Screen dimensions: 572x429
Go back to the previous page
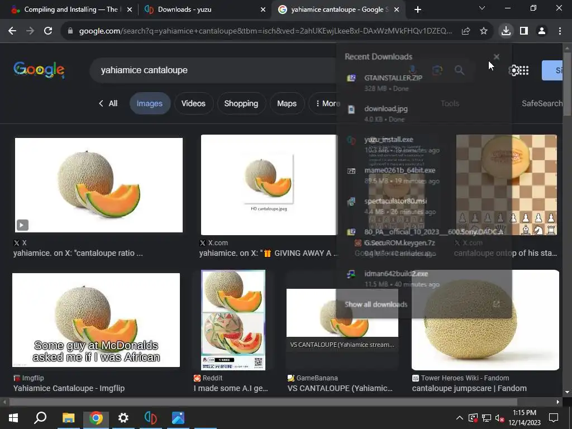tap(12, 31)
